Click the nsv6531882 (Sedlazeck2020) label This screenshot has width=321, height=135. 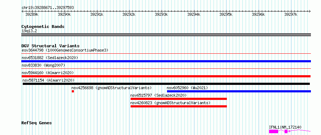pyautogui.click(x=50, y=58)
